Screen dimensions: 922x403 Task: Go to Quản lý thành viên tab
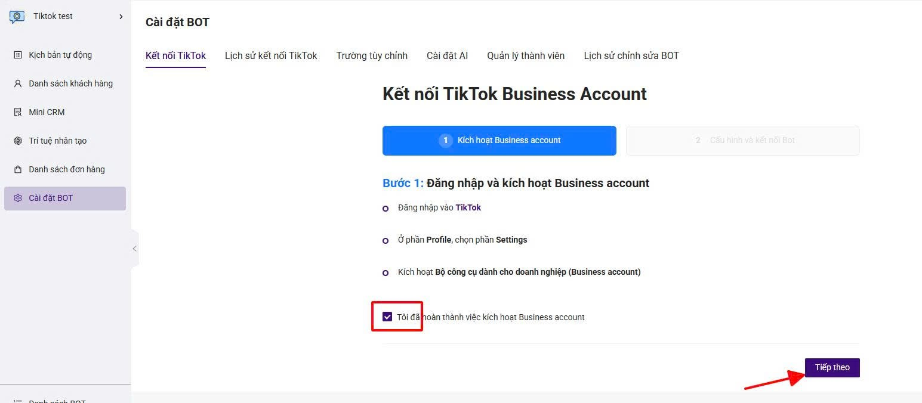click(525, 55)
